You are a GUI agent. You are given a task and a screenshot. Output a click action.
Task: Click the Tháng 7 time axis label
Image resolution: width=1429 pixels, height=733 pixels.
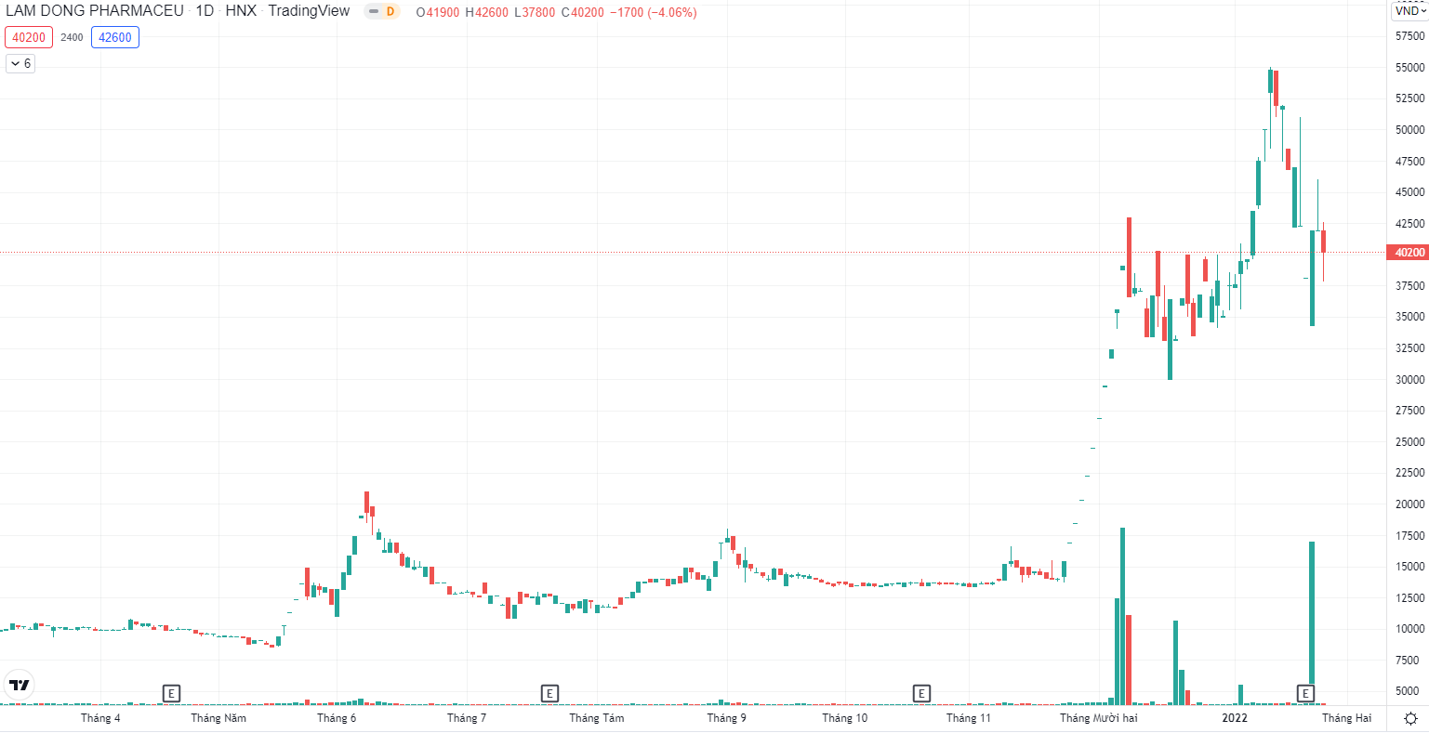[467, 718]
